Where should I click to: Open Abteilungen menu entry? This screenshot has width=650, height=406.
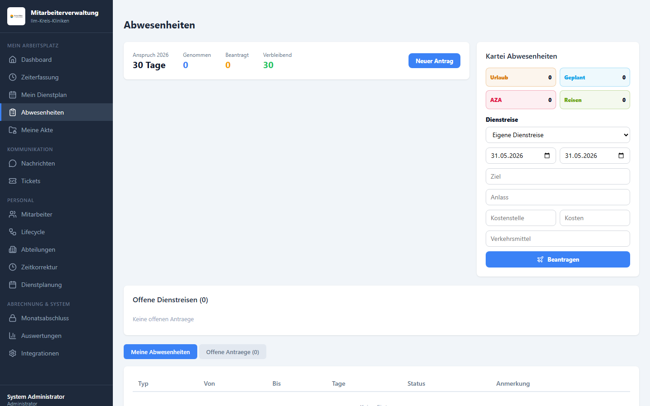click(x=56, y=249)
